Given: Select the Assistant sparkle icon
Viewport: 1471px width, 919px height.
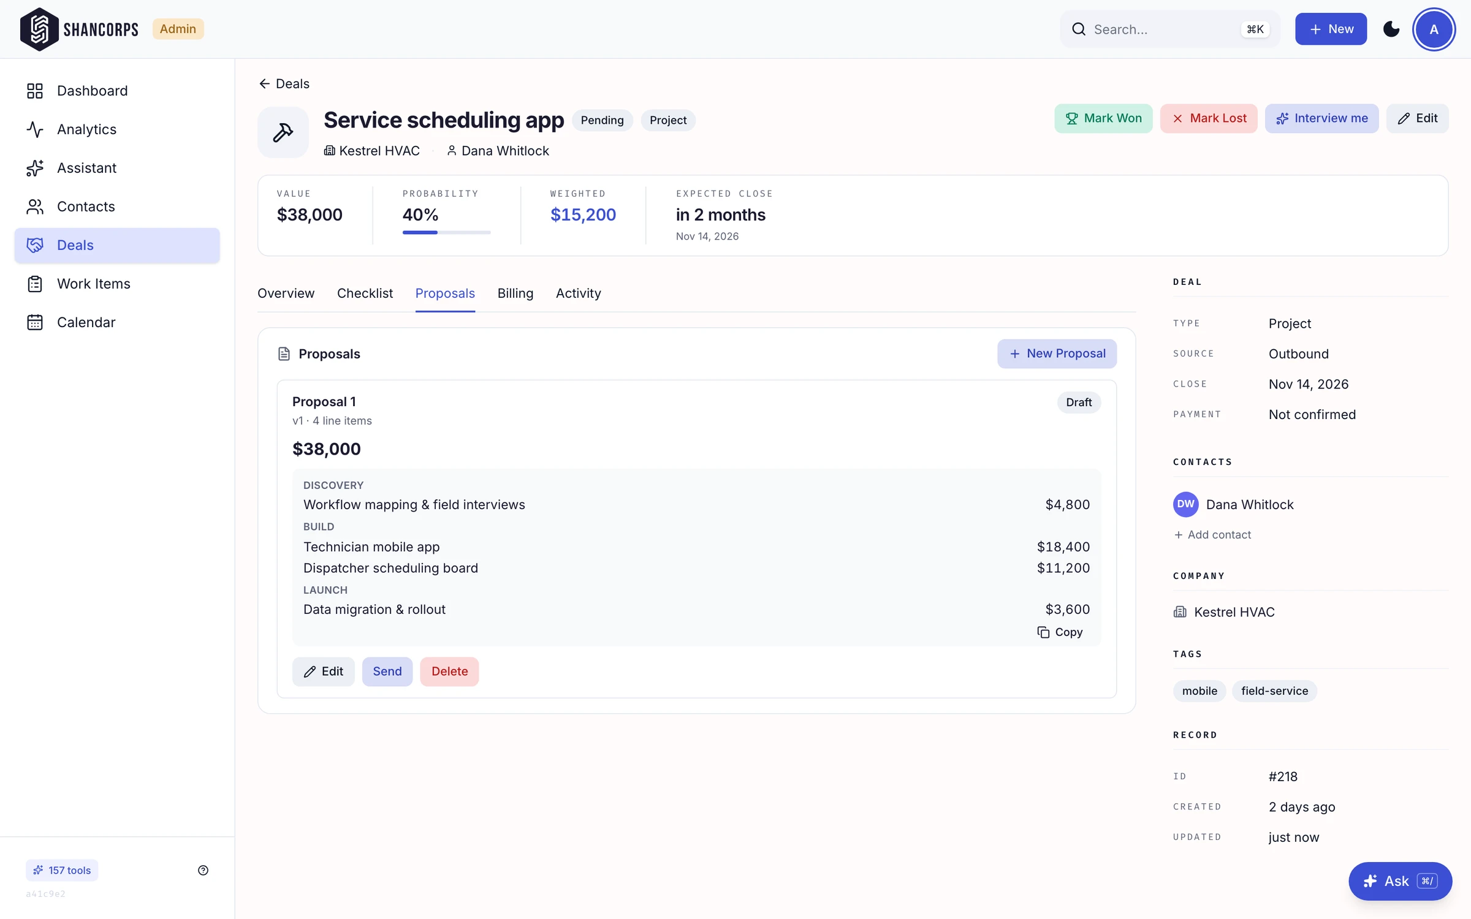Looking at the screenshot, I should [35, 168].
